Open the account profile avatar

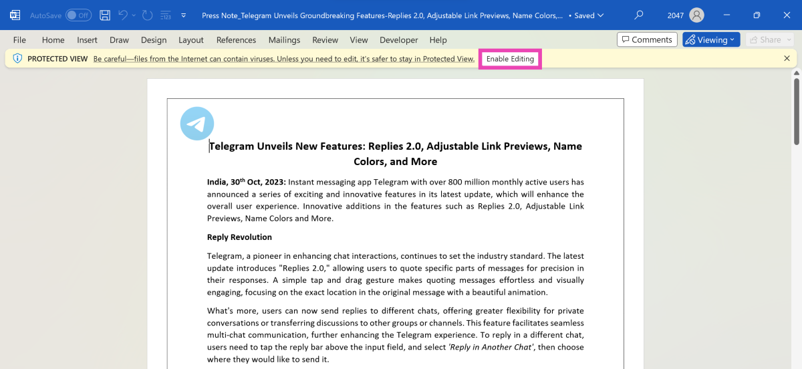point(697,15)
